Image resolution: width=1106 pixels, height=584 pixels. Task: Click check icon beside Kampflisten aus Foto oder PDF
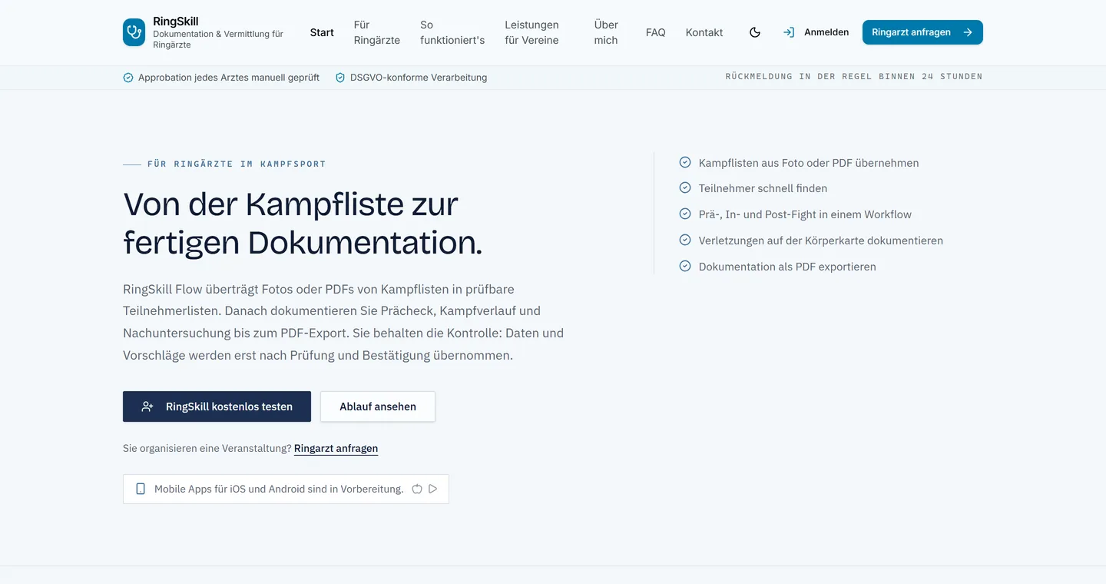[x=685, y=162]
